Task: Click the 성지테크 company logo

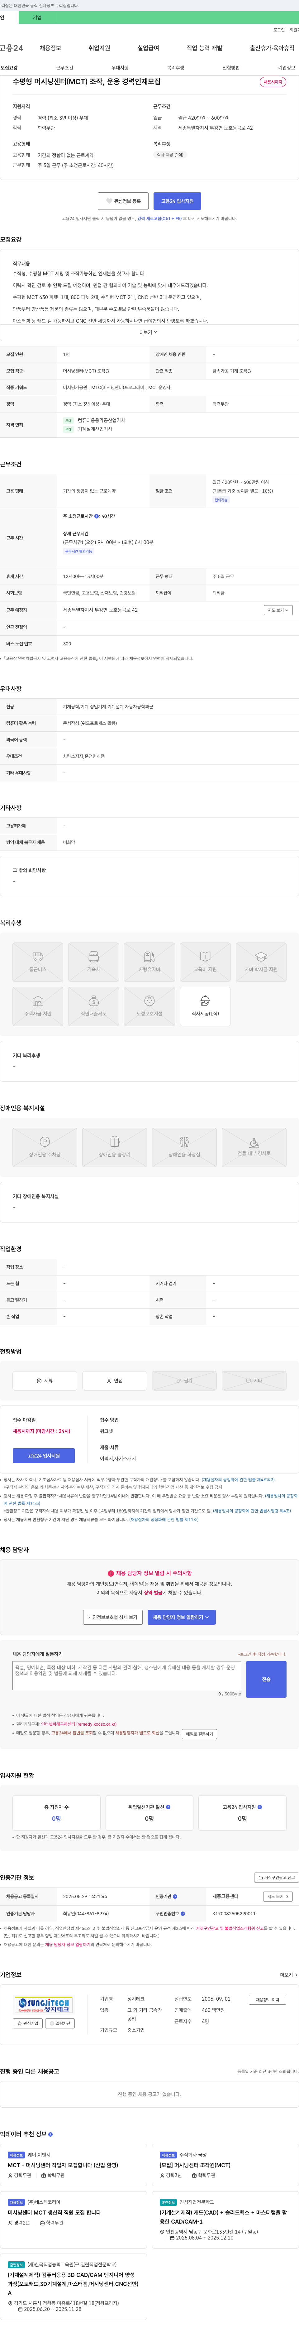Action: [43, 2005]
